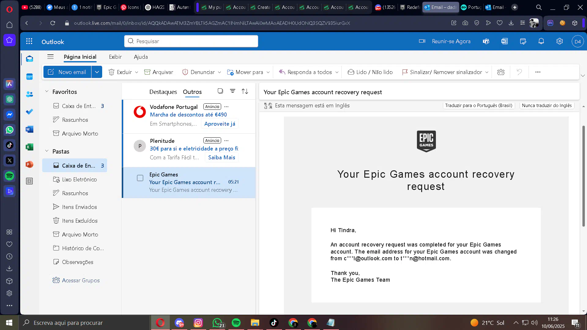Open Excluir dropdown arrow
587x330 pixels.
coord(136,72)
